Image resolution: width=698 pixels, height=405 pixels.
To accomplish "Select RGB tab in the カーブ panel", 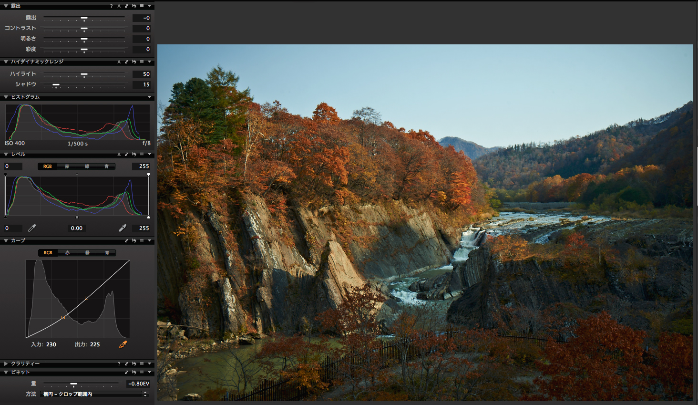I will 48,253.
